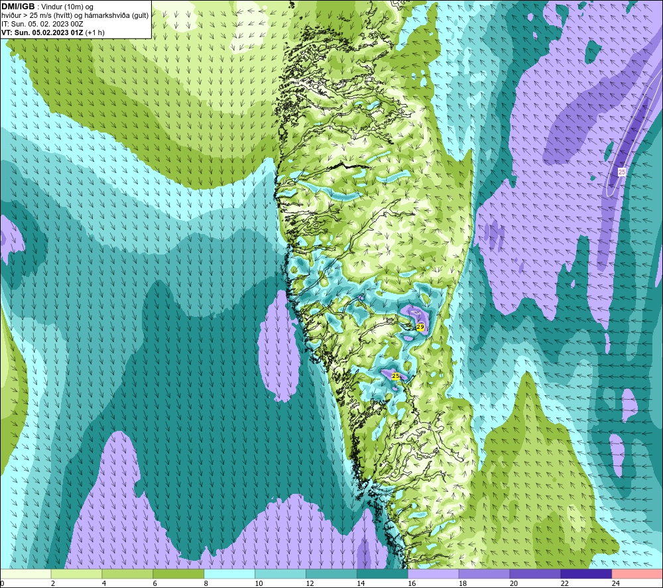Image resolution: width=663 pixels, height=588 pixels.
Task: Click the legend tick label "20"
Action: pyautogui.click(x=514, y=583)
